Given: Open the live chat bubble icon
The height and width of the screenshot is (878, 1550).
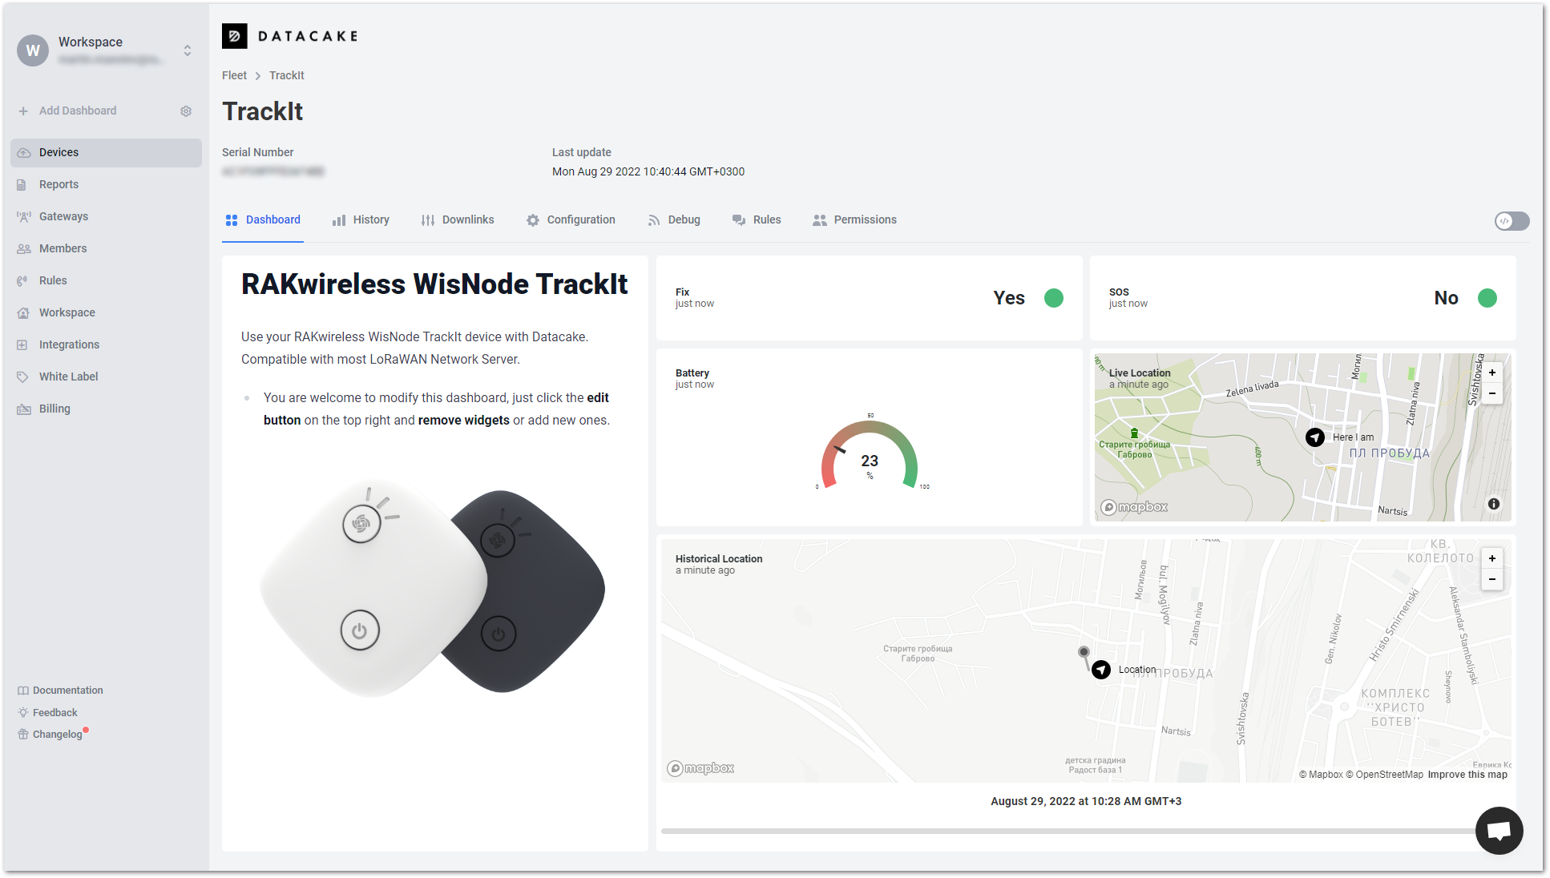Looking at the screenshot, I should coord(1499,831).
